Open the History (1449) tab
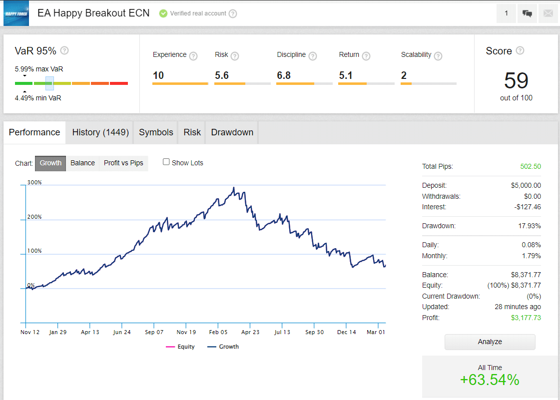560x400 pixels. point(100,132)
